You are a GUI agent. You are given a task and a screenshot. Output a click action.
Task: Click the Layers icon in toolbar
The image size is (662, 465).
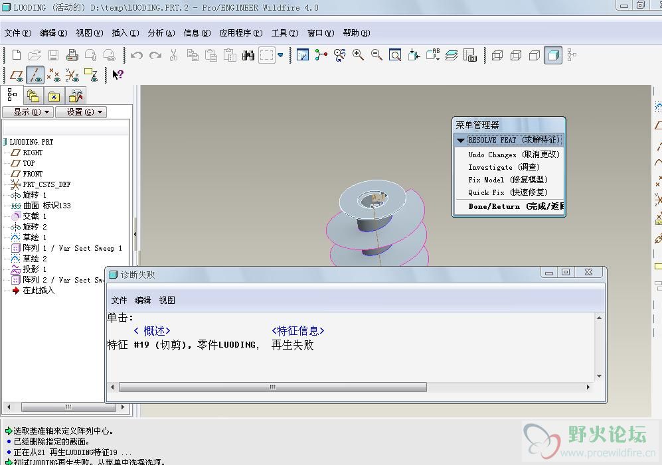(x=452, y=55)
